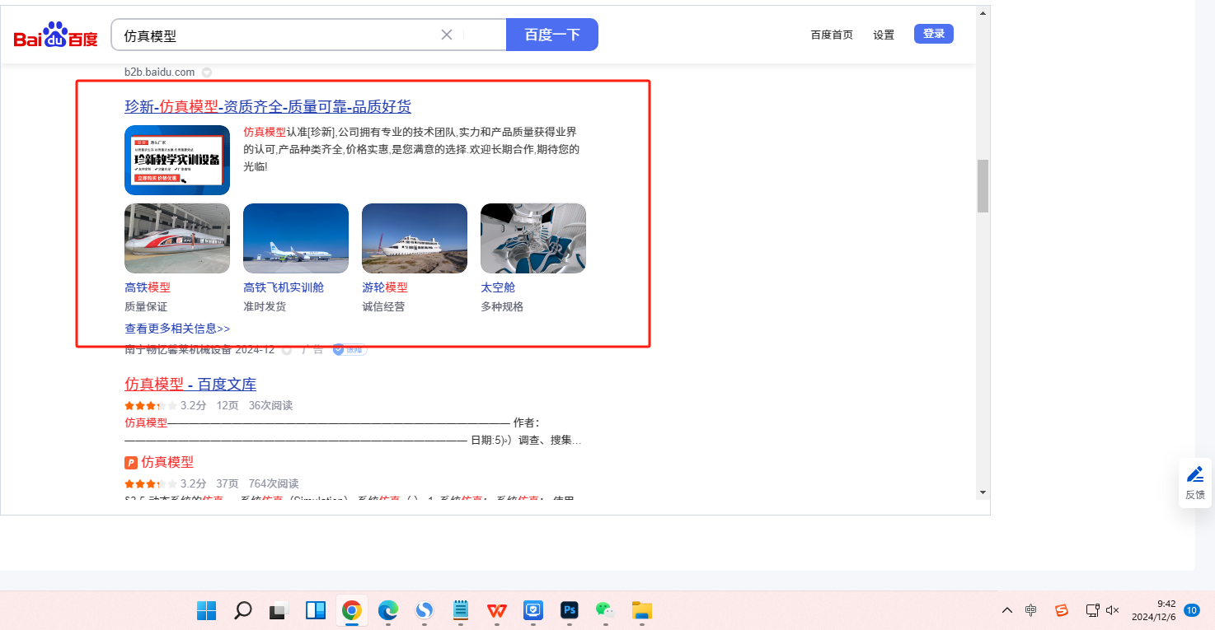Click the Baidu logo

click(x=55, y=35)
